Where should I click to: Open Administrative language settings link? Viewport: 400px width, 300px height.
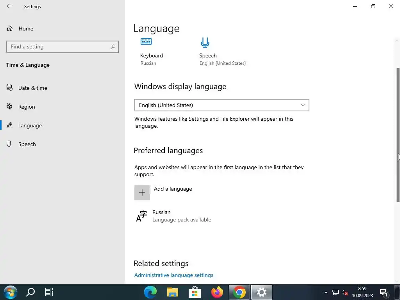[174, 275]
